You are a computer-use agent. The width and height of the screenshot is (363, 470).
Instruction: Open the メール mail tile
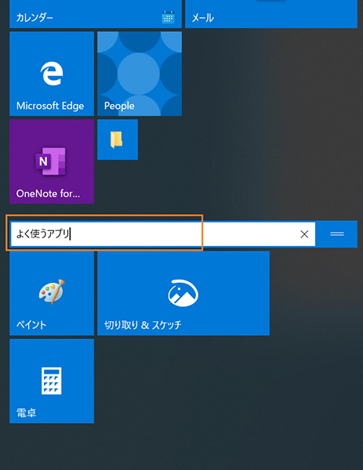[271, 14]
